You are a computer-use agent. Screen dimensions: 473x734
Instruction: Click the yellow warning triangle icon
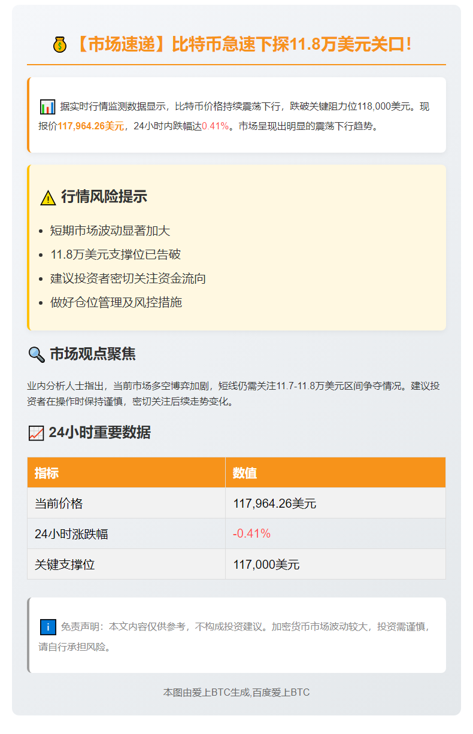click(48, 198)
